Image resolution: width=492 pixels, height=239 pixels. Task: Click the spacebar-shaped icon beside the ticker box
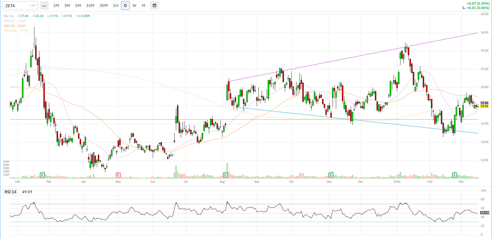[44, 5]
